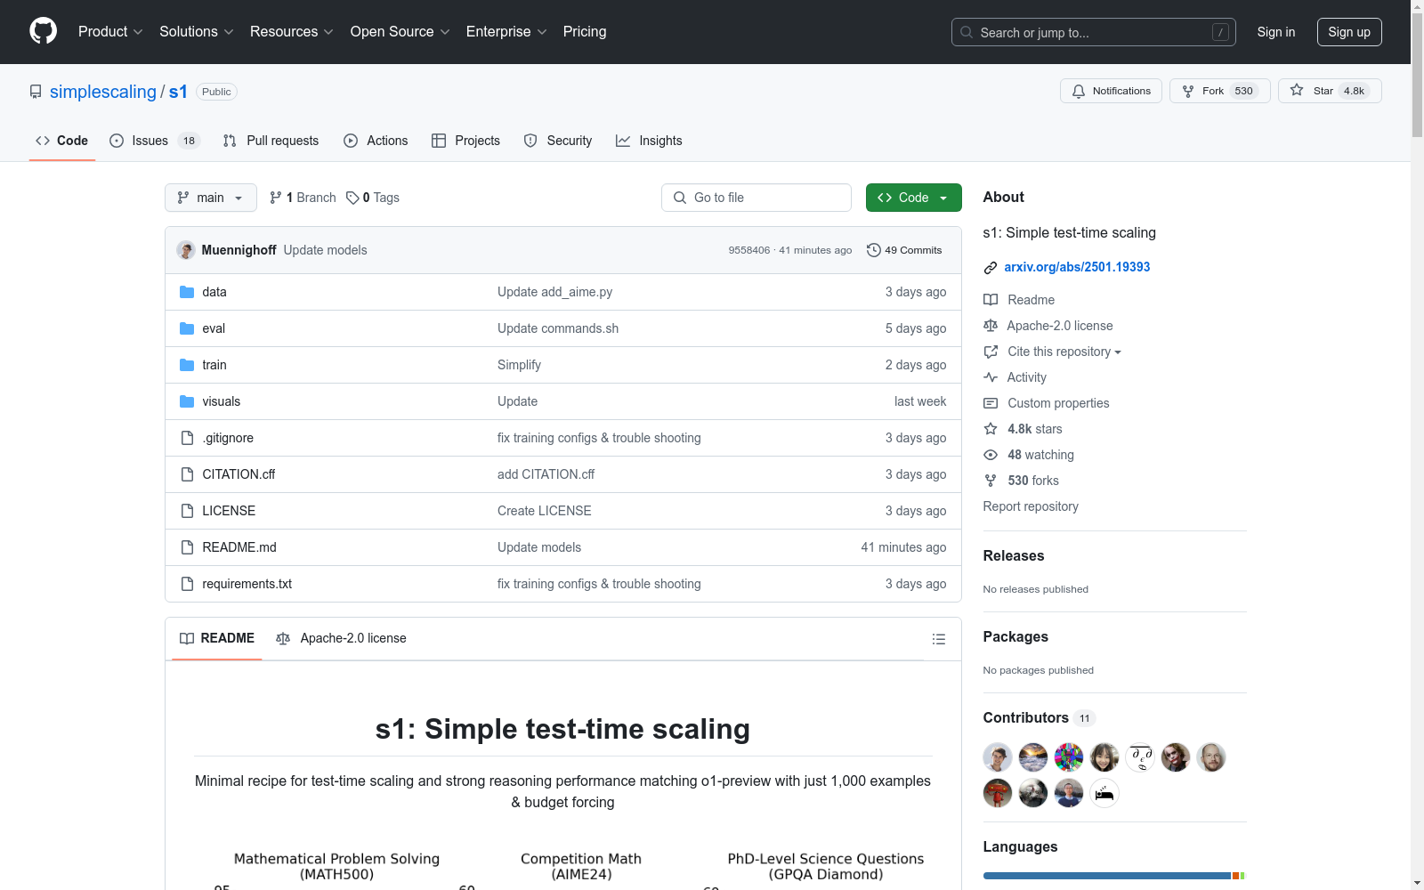Viewport: 1424px width, 890px height.
Task: Open the Pull requests tab
Action: [x=271, y=141]
